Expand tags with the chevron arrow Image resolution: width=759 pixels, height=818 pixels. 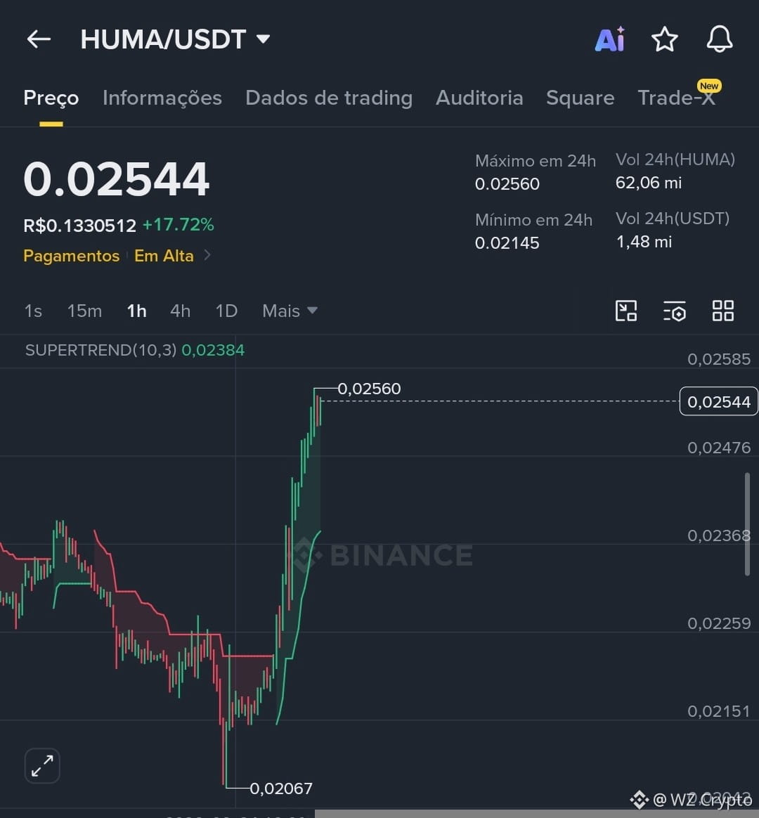tap(207, 255)
